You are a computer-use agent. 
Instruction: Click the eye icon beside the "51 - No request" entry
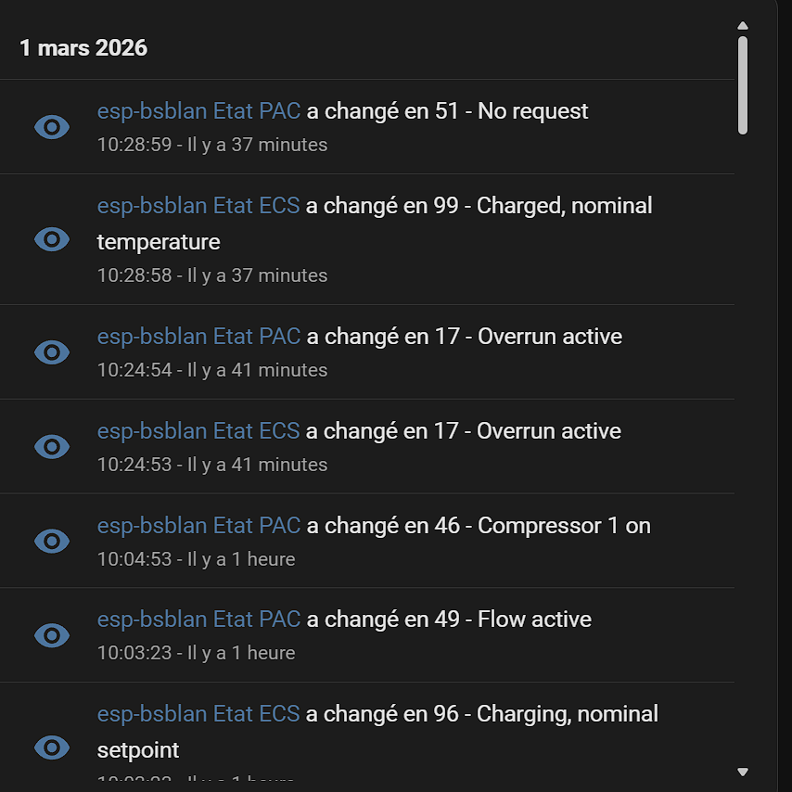(52, 127)
